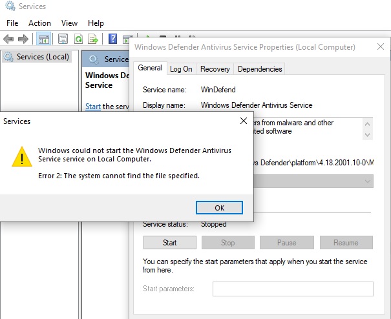Switch to the Recovery tab
The image size is (391, 319).
pyautogui.click(x=215, y=69)
